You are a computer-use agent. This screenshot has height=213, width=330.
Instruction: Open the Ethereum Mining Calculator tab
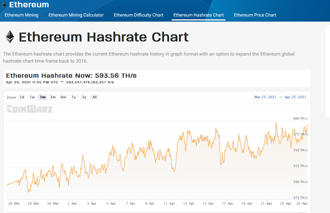tap(76, 15)
